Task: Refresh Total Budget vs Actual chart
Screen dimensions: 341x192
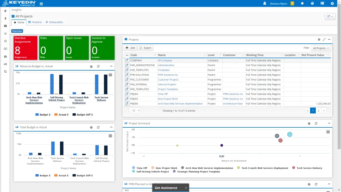Action: (98, 127)
